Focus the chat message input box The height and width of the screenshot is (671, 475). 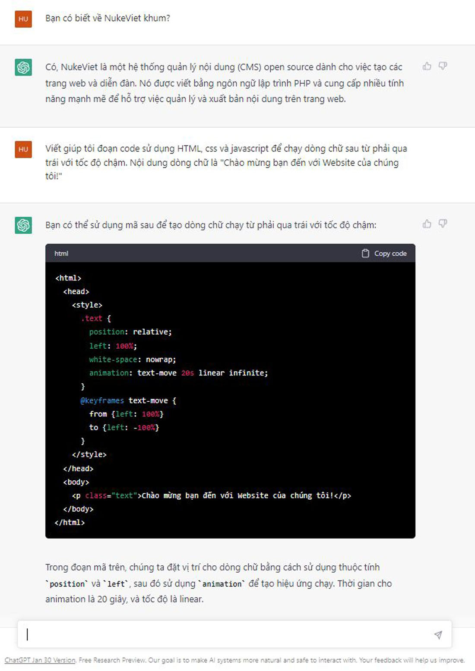coord(225,635)
